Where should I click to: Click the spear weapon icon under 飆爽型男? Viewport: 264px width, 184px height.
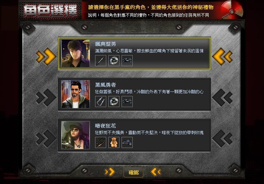point(101,61)
